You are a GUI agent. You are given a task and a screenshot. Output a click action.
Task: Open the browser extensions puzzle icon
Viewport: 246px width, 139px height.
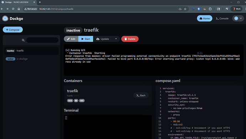(210, 9)
